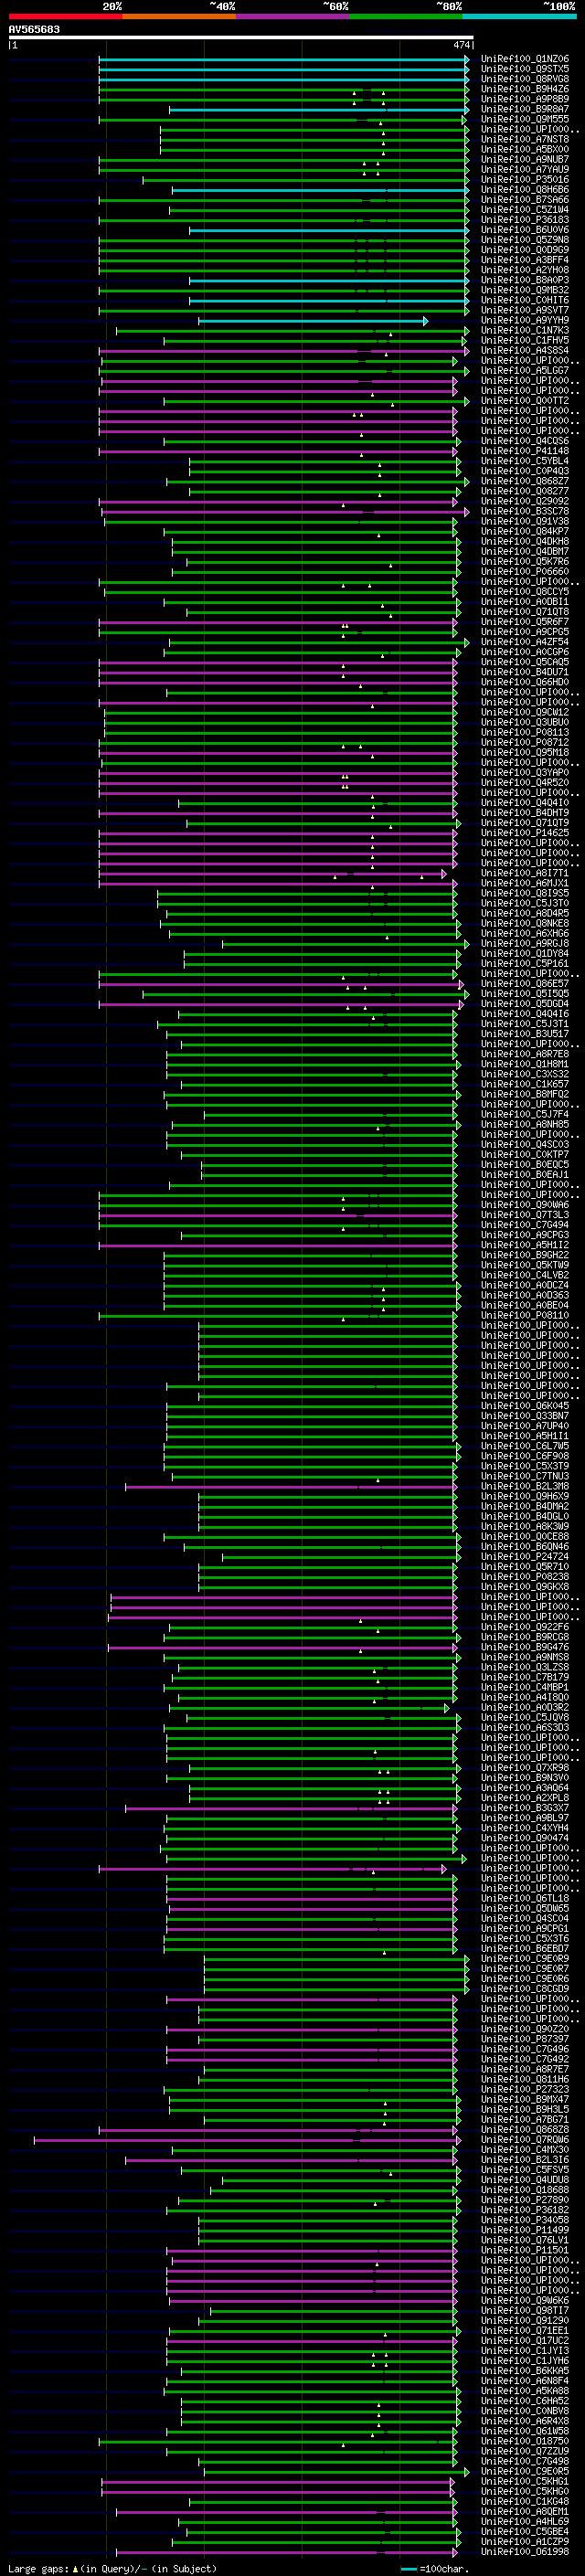Screen dimensions: 585x2576
Task: Click the query end position 474
Action: 461,45
